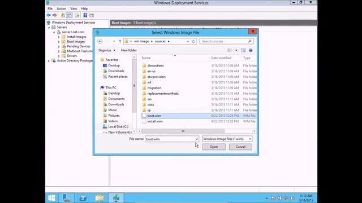362x203 pixels.
Task: Open the File name dropdown arrow
Action: pos(196,139)
